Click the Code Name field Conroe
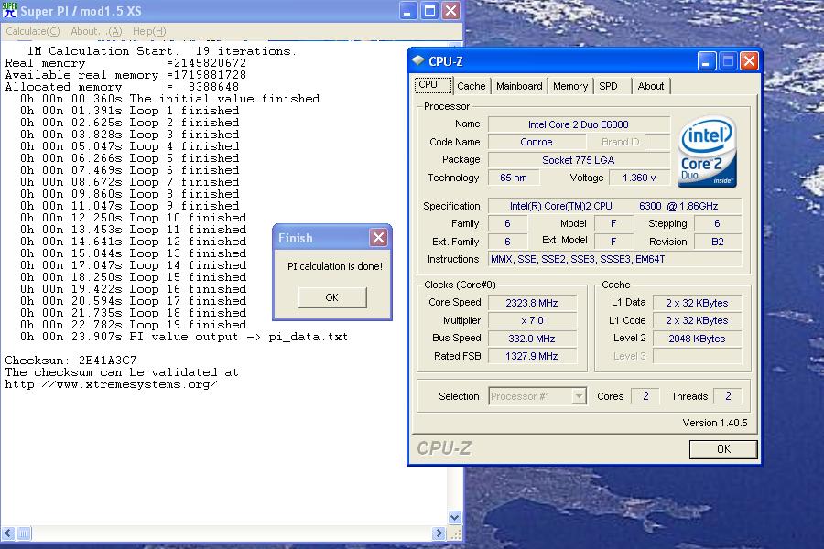824x549 pixels. 537,142
